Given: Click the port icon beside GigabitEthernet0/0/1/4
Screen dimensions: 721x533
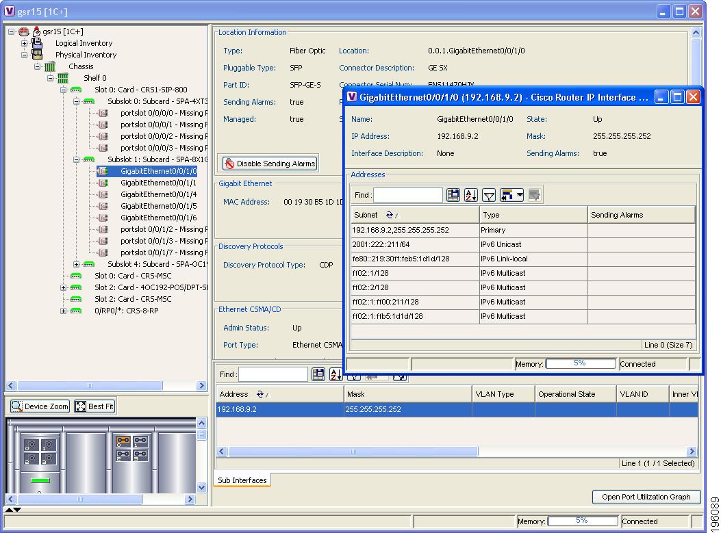Looking at the screenshot, I should point(103,195).
